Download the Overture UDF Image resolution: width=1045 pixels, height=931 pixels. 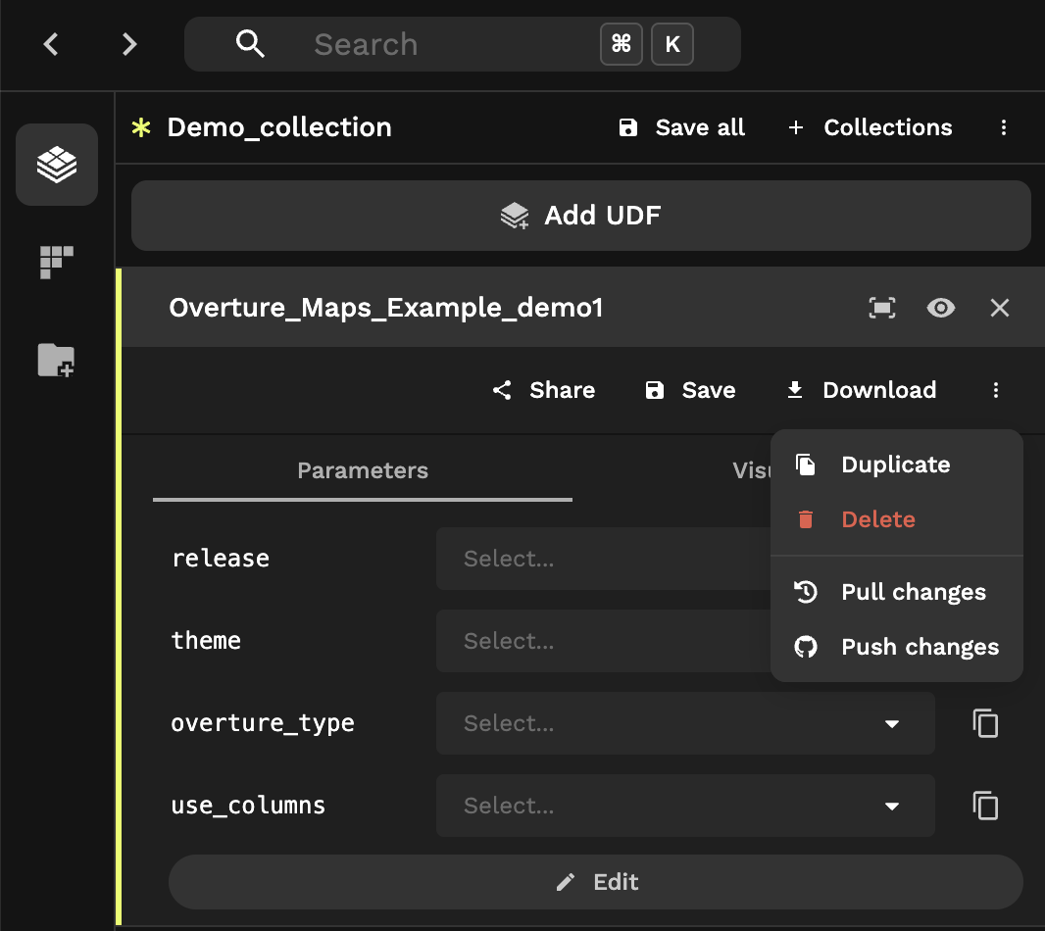pyautogui.click(x=861, y=390)
